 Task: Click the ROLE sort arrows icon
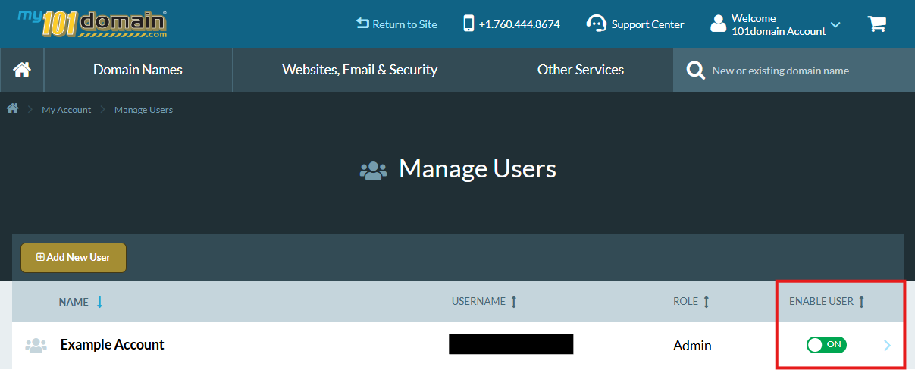coord(706,302)
